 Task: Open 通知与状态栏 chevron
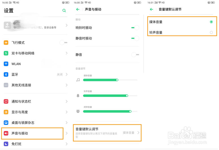[x=67, y=101]
